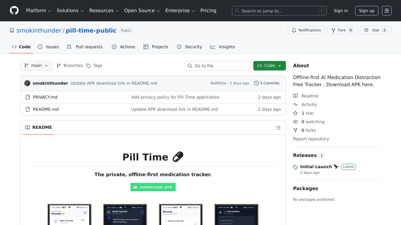View the 0 watching link
401x225 pixels.
point(309,122)
